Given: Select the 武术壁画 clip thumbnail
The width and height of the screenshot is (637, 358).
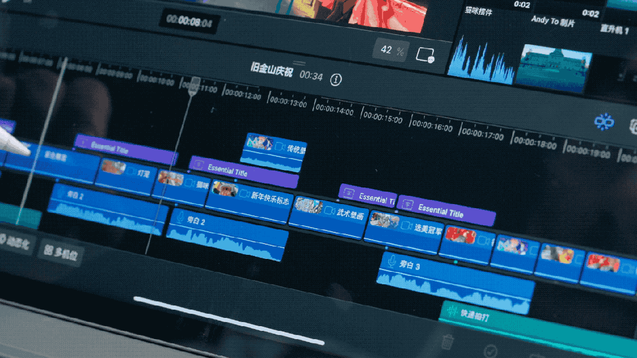Looking at the screenshot, I should (309, 205).
